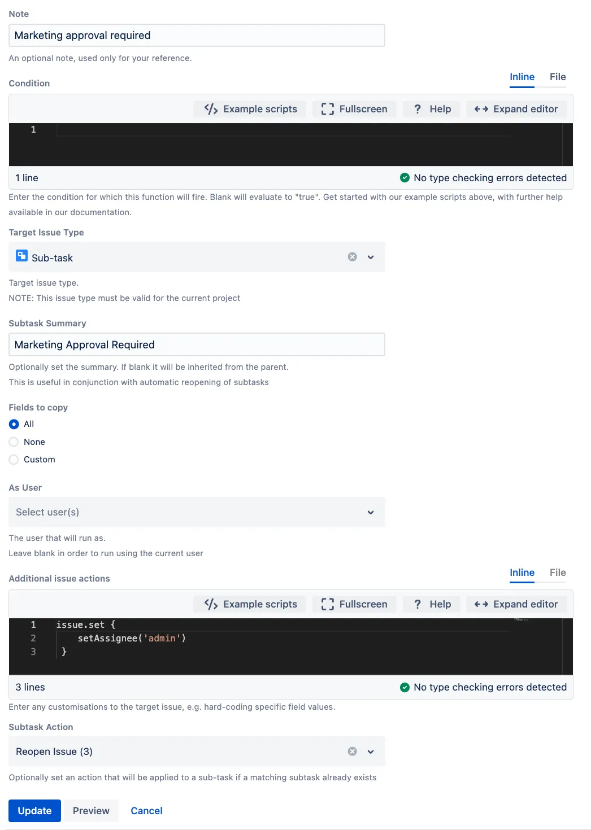Screen dimensions: 591x830
Task: Open Example scripts in the Condition editor
Action: [x=250, y=109]
